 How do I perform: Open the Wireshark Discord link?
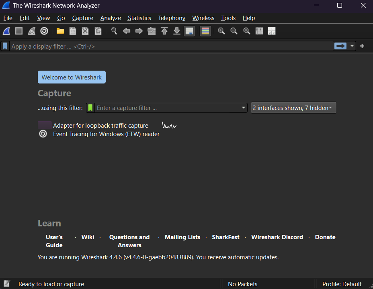(277, 237)
